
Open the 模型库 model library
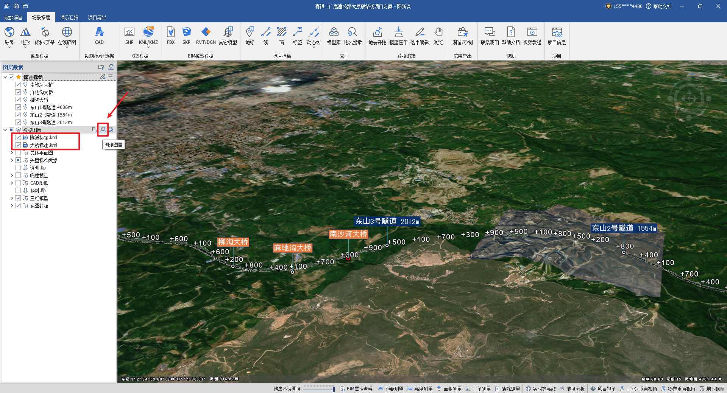(x=334, y=33)
